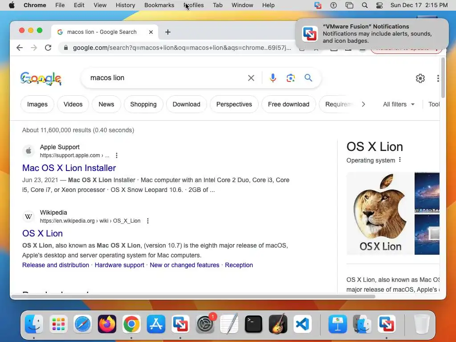View site information lock icon
Screen dimensions: 456x342
(66, 48)
